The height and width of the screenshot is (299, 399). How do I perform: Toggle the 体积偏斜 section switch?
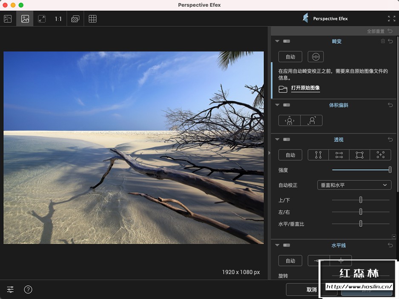pos(287,105)
